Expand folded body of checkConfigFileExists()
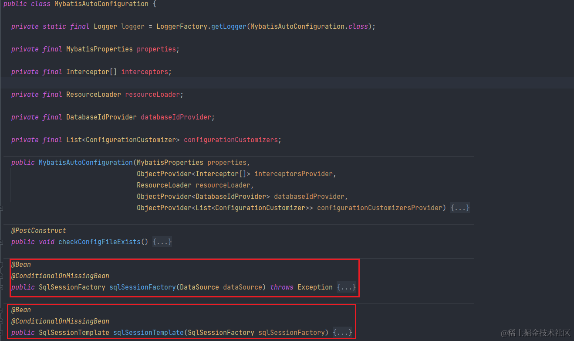Screen dimensions: 574x341 162,242
